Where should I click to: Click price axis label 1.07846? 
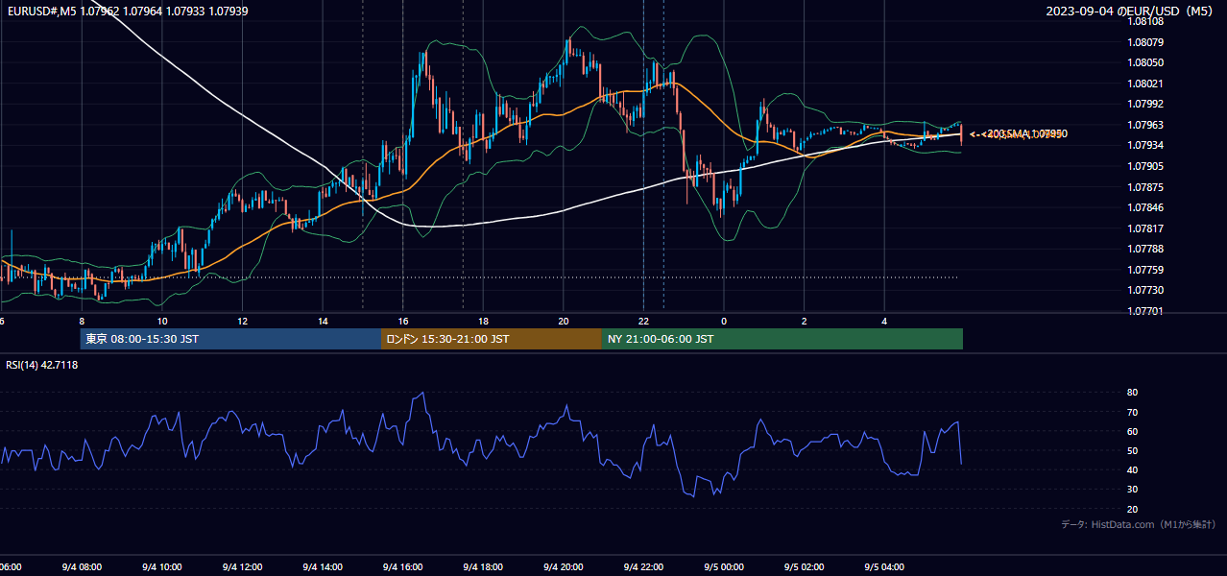coord(1146,207)
